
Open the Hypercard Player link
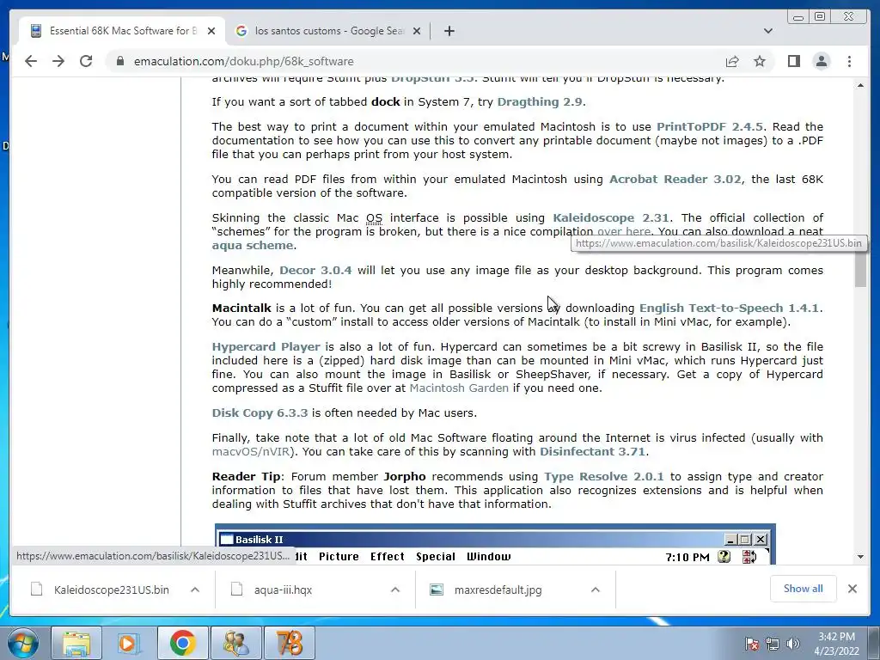(266, 346)
